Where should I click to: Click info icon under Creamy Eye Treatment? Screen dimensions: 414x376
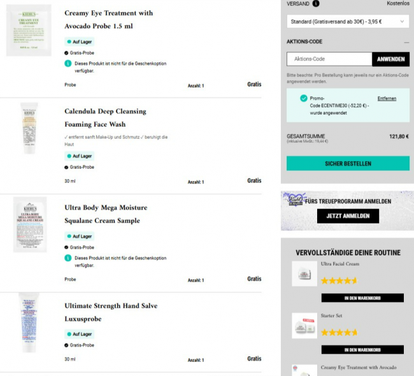(68, 64)
